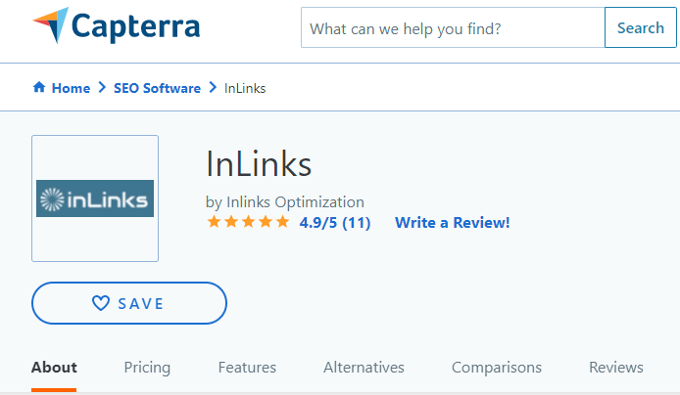Click the heart icon on Save button

point(101,303)
